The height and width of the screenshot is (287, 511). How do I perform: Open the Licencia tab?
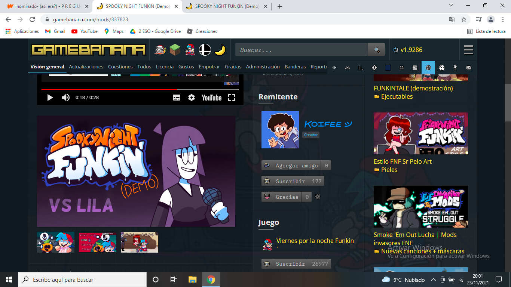(x=165, y=67)
